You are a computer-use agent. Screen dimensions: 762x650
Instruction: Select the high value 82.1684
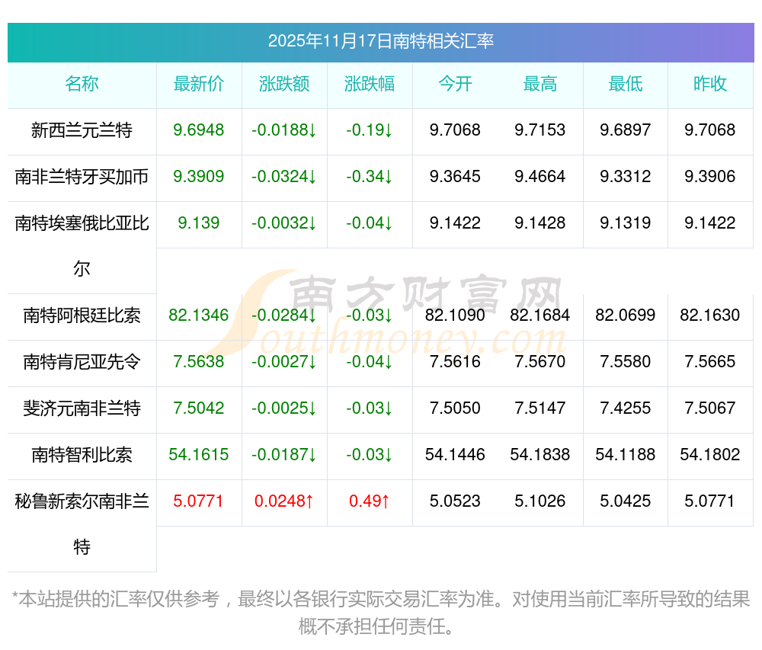click(540, 315)
